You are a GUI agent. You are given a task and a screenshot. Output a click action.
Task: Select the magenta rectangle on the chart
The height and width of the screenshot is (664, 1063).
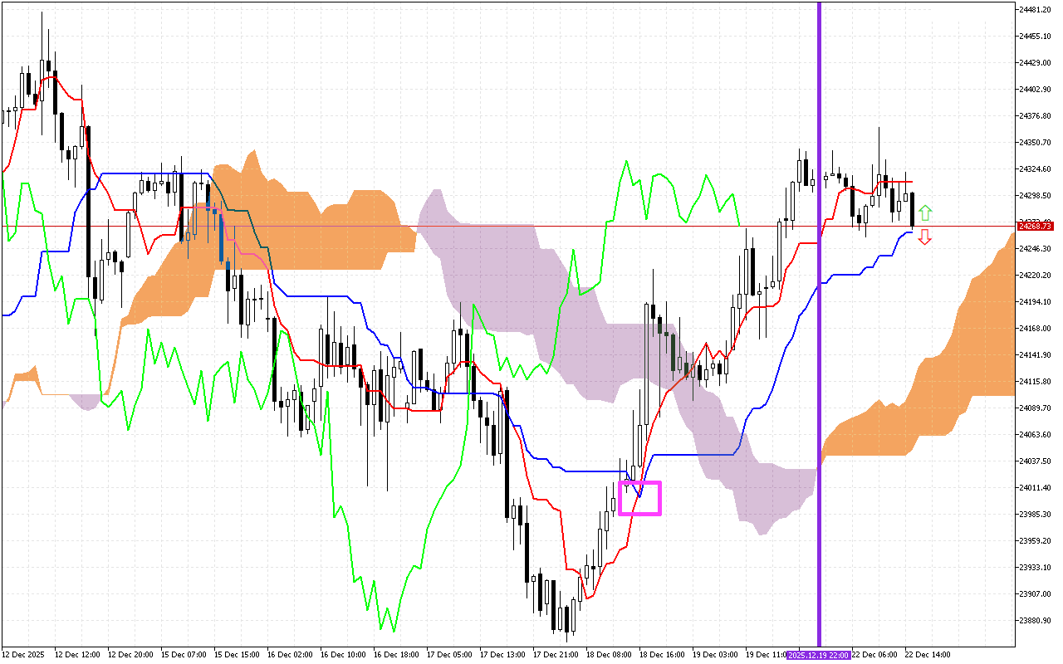point(639,498)
